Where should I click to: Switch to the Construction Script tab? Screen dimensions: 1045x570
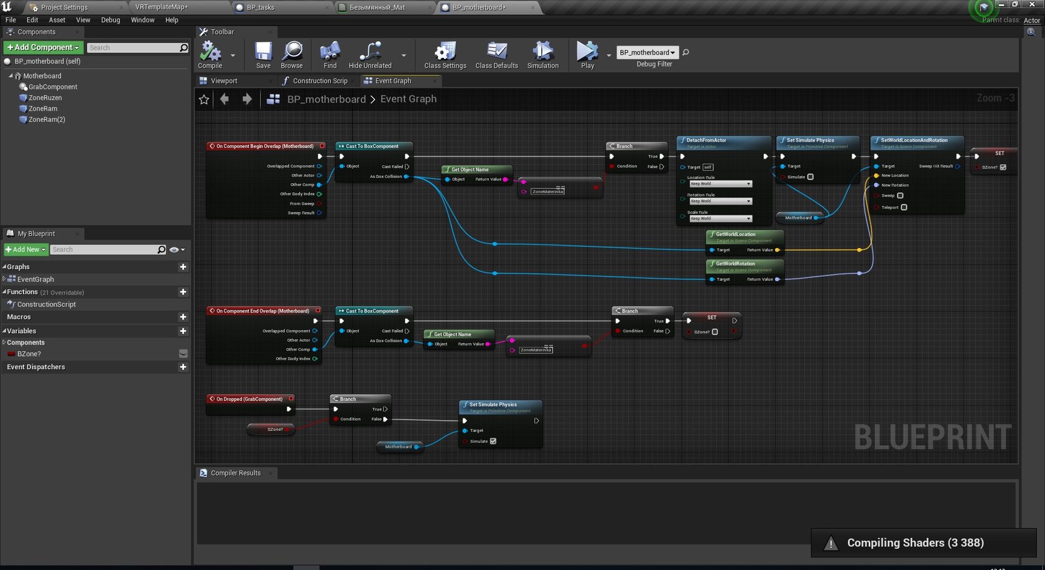pyautogui.click(x=320, y=81)
